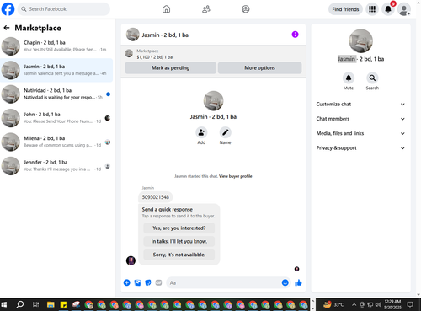Click the Mark as pending button
This screenshot has width=421, height=311.
[170, 67]
